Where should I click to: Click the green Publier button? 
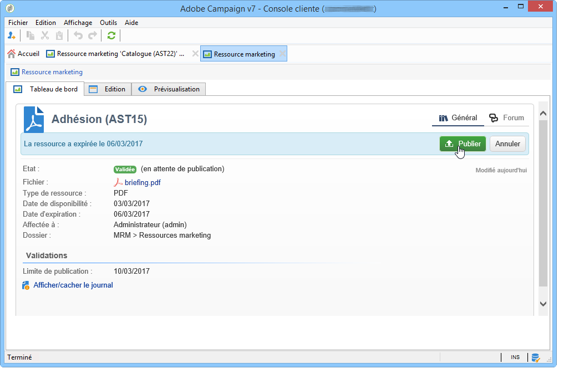pos(463,144)
